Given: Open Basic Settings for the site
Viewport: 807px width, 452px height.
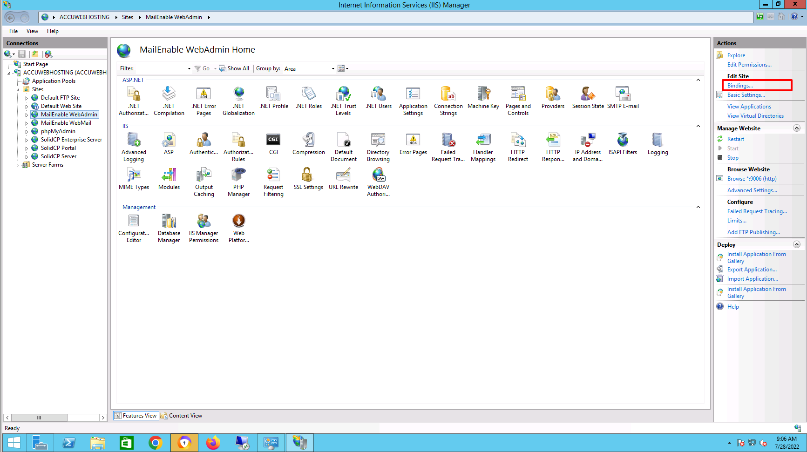Looking at the screenshot, I should (x=746, y=95).
